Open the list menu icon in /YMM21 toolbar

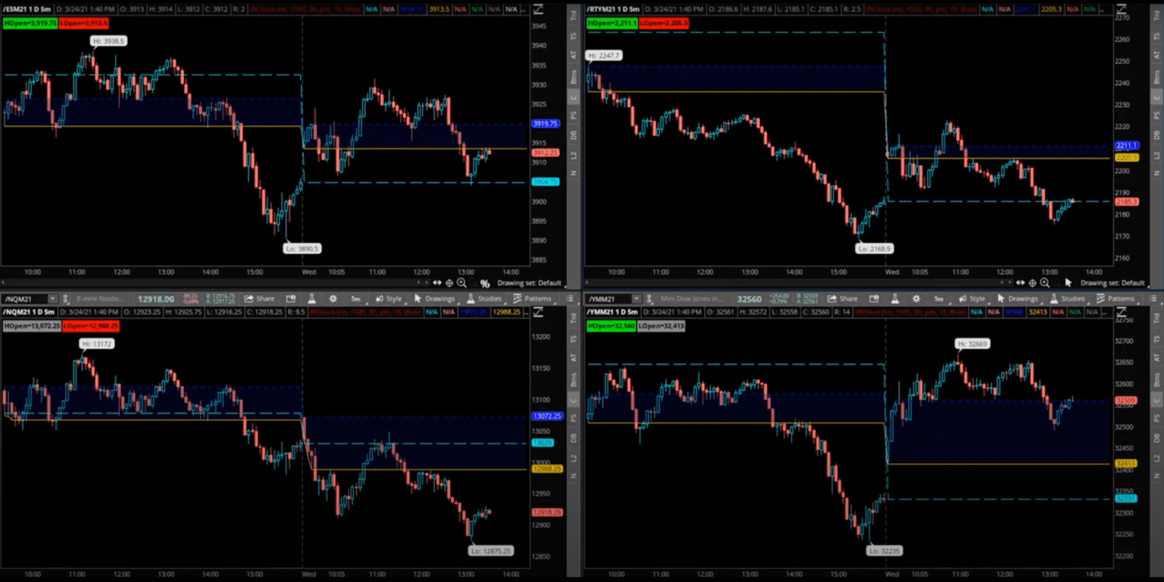[x=1154, y=298]
